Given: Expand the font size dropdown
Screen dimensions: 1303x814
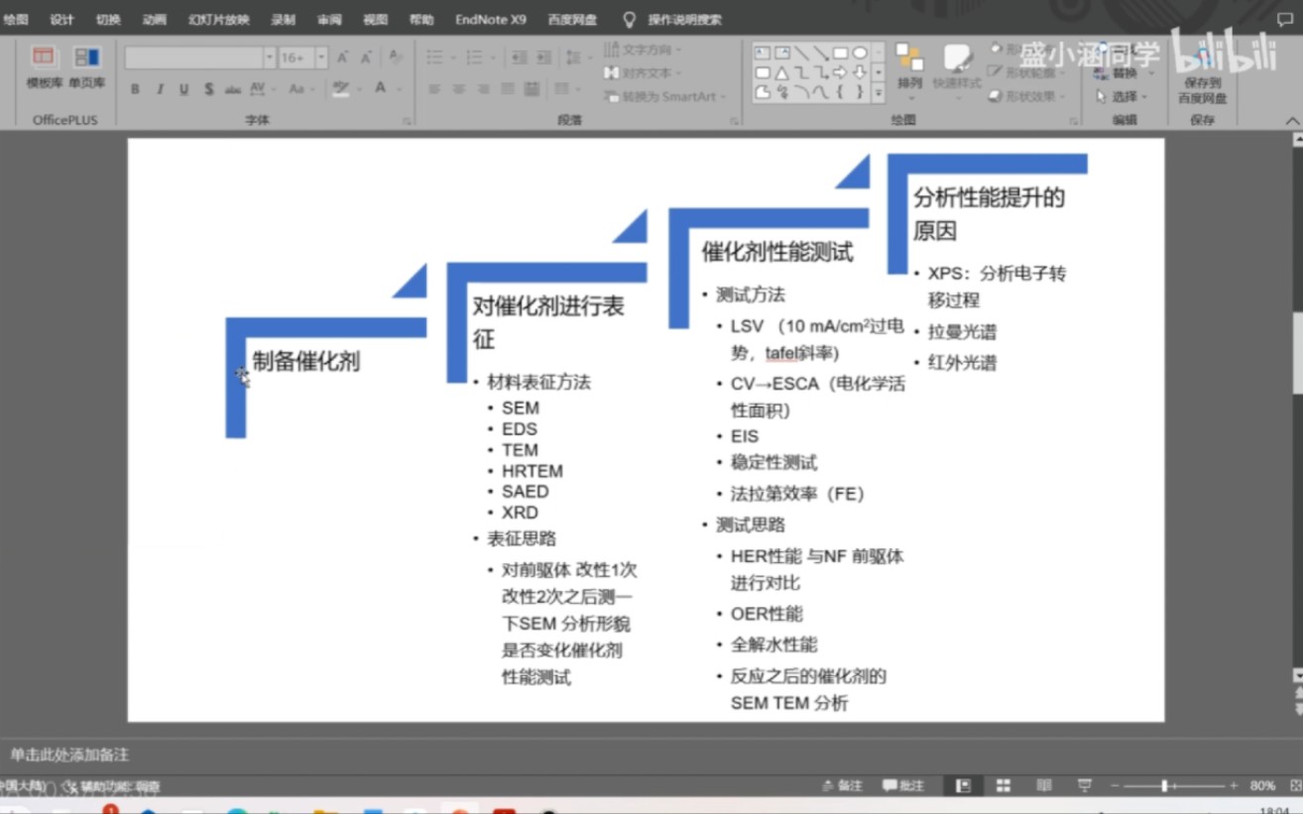Looking at the screenshot, I should coord(320,58).
